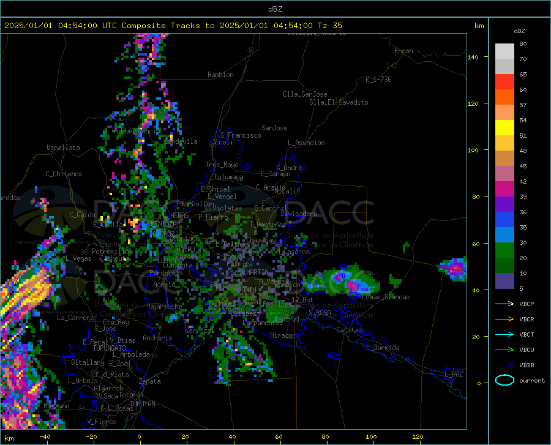Click the L_Asuncion map label
The height and width of the screenshot is (445, 551).
coord(306,143)
